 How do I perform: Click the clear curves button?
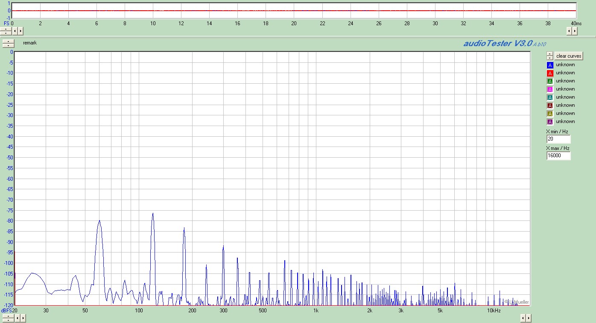[x=569, y=56]
